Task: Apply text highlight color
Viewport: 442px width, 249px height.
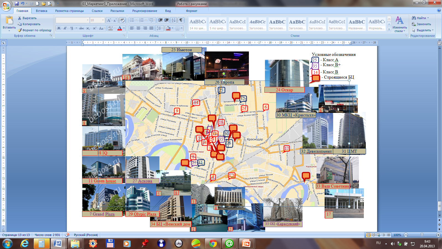Action: click(110, 28)
